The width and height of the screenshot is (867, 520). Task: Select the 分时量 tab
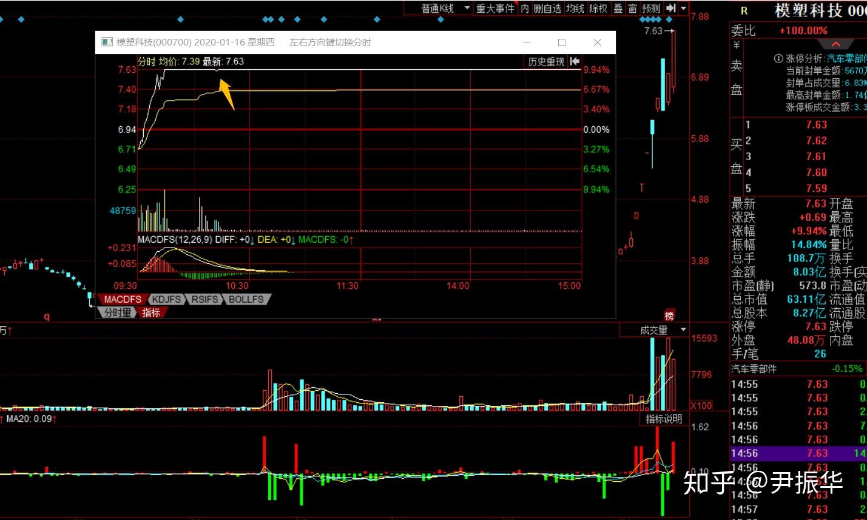point(117,312)
